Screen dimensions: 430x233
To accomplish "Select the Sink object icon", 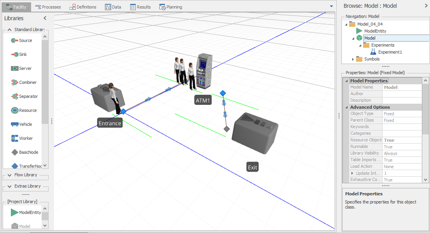I will (x=14, y=54).
